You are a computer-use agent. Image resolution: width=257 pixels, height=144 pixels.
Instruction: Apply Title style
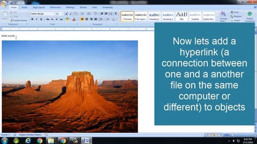[x=182, y=16]
